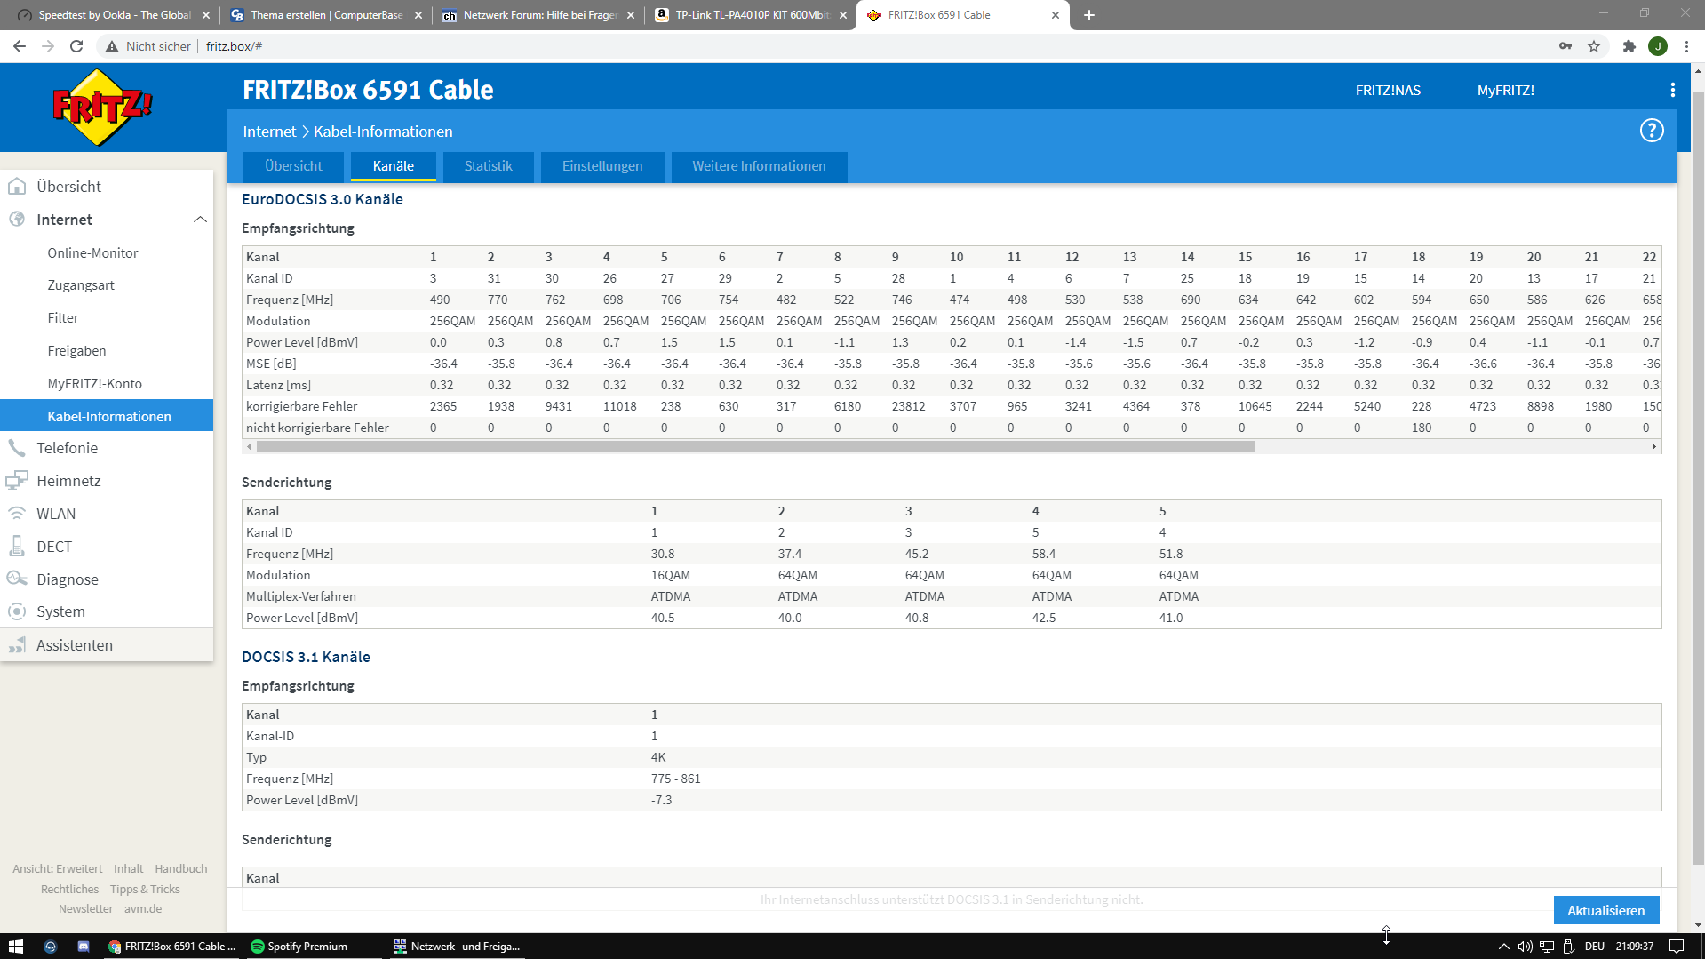1705x959 pixels.
Task: Open the avm.de link
Action: pyautogui.click(x=143, y=909)
